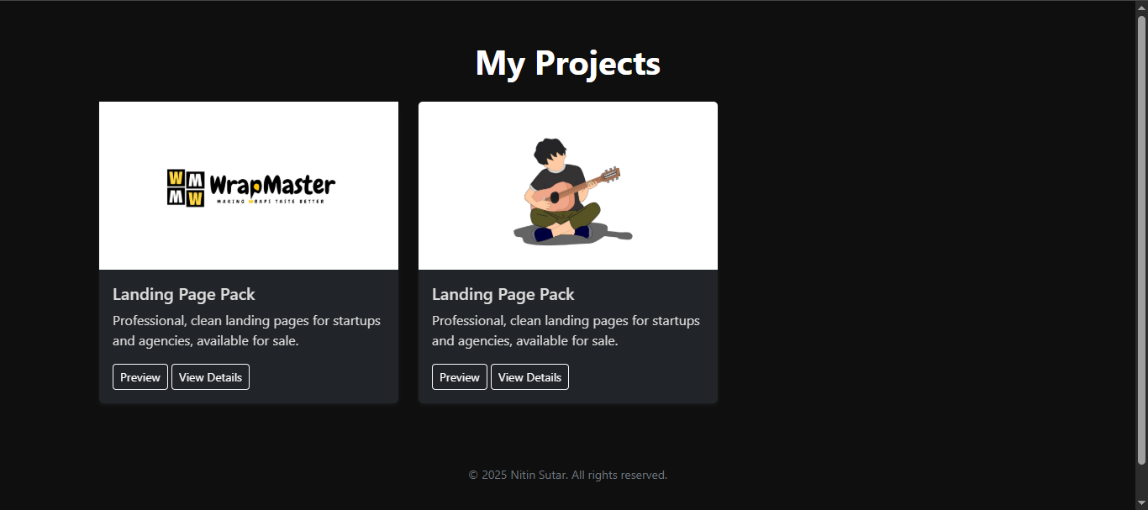Open View Details on the guitar project card
The width and height of the screenshot is (1148, 510).
click(529, 376)
